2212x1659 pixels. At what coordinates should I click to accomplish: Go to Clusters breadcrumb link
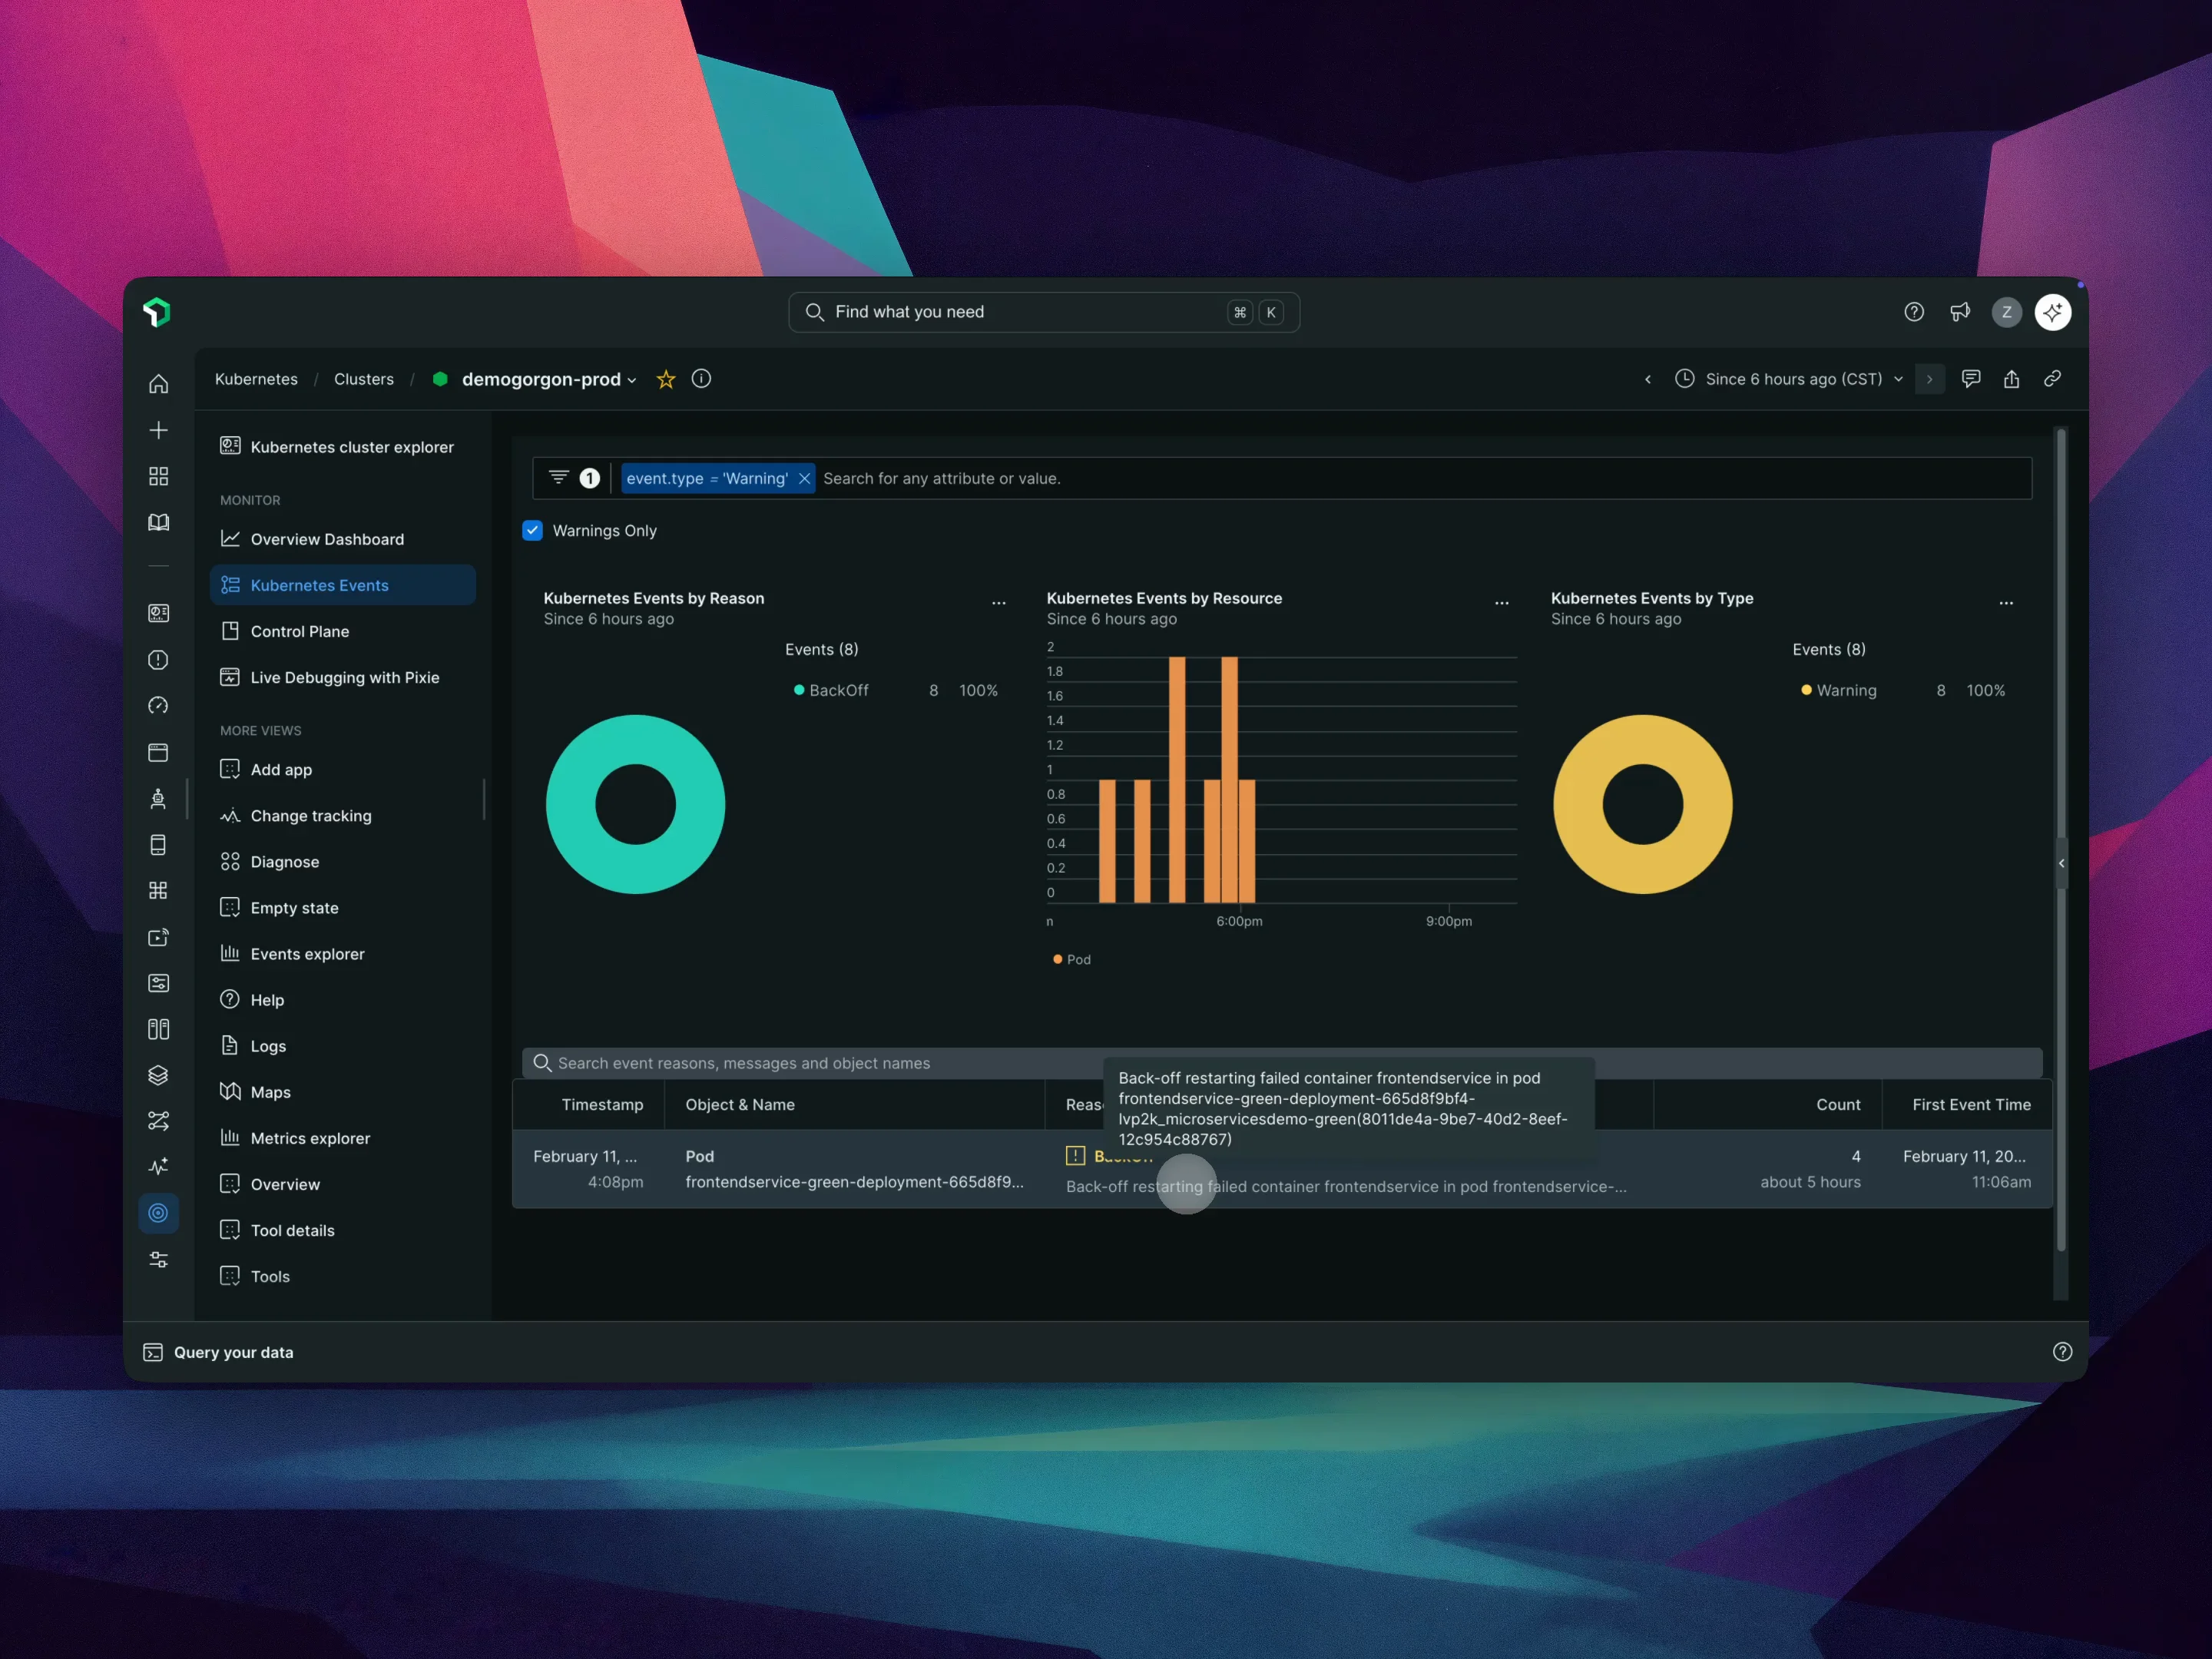(363, 379)
